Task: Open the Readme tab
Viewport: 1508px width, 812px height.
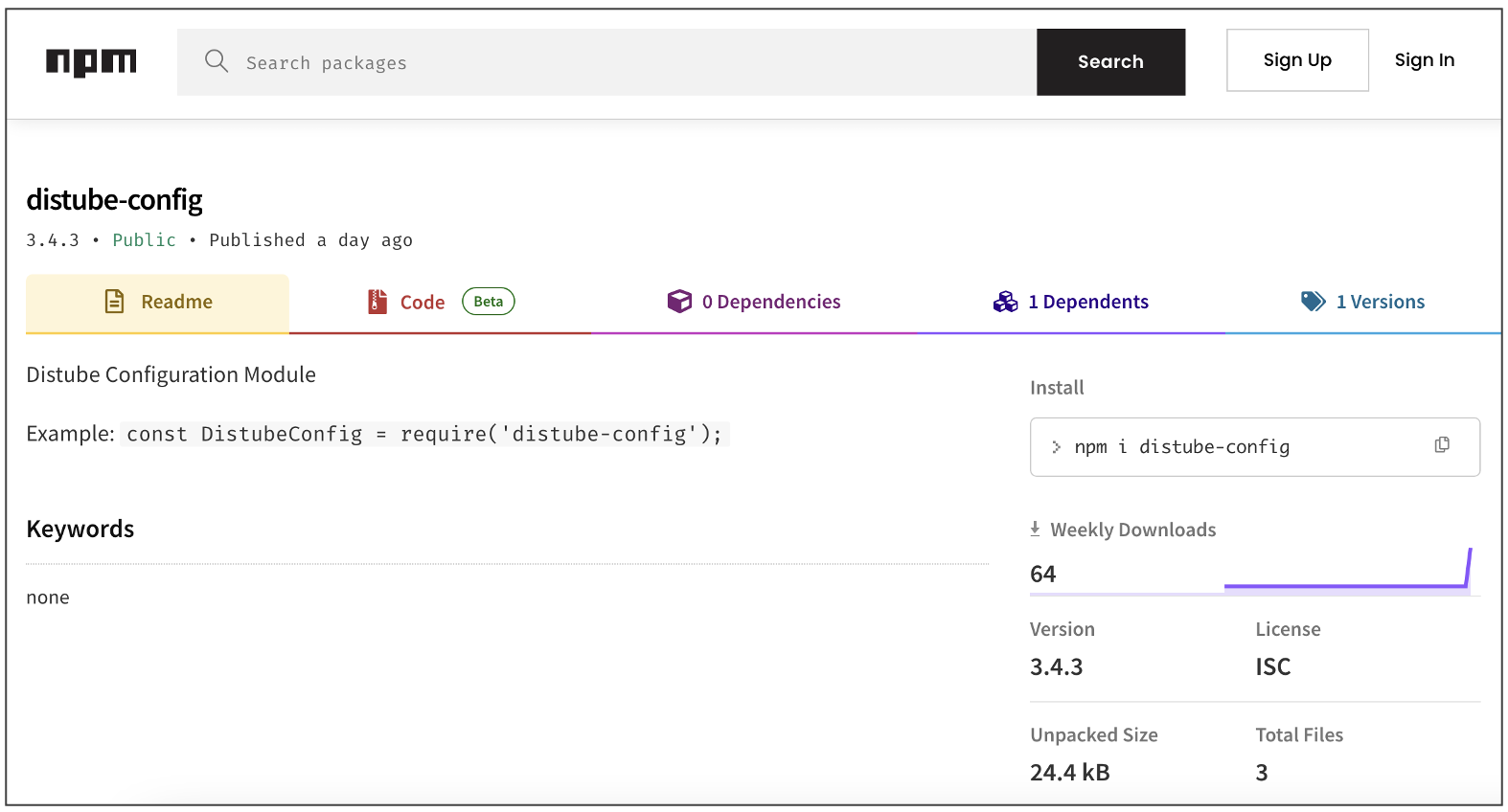Action: 176,303
